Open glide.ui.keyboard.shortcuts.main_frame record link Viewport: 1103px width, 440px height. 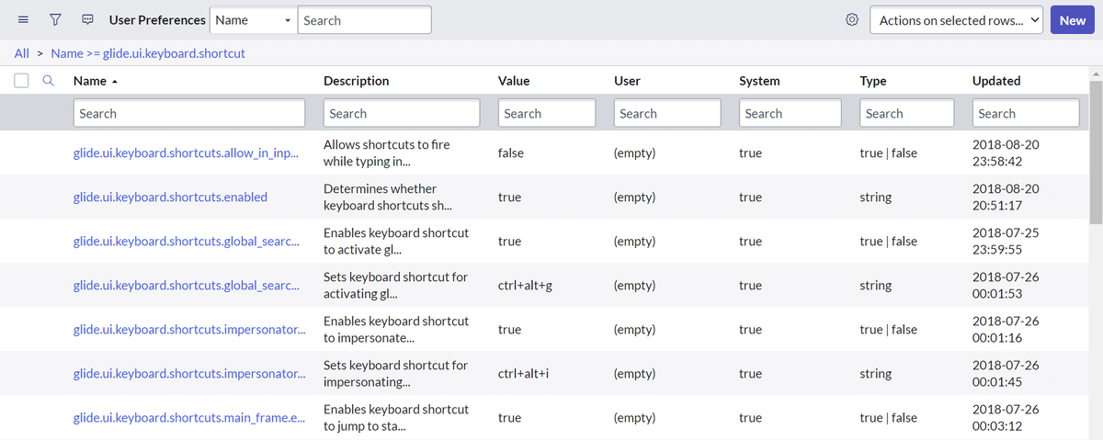click(x=187, y=417)
